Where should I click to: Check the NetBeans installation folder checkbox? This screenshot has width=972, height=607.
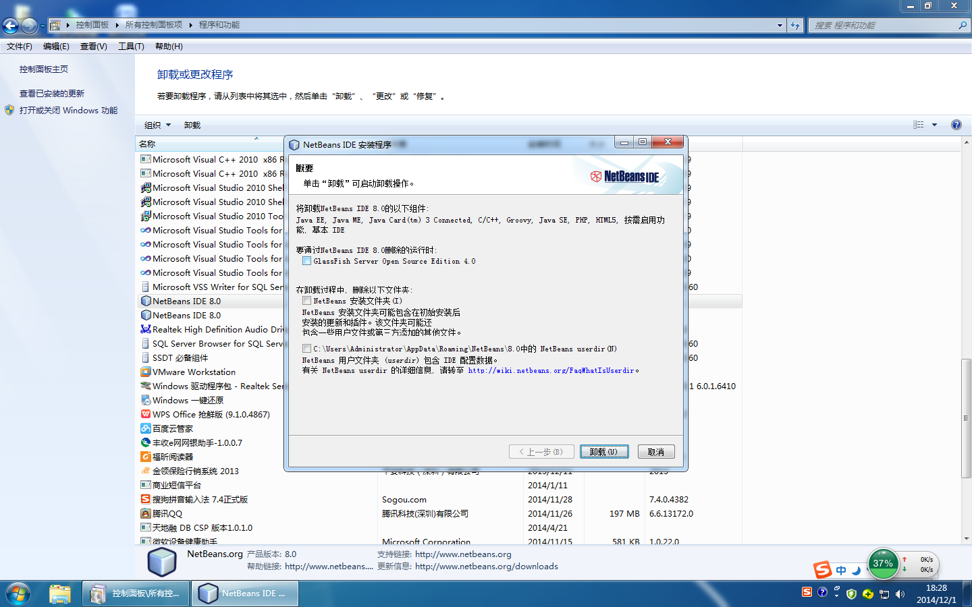307,301
